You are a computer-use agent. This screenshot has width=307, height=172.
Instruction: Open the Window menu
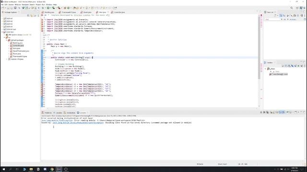[x=49, y=4]
